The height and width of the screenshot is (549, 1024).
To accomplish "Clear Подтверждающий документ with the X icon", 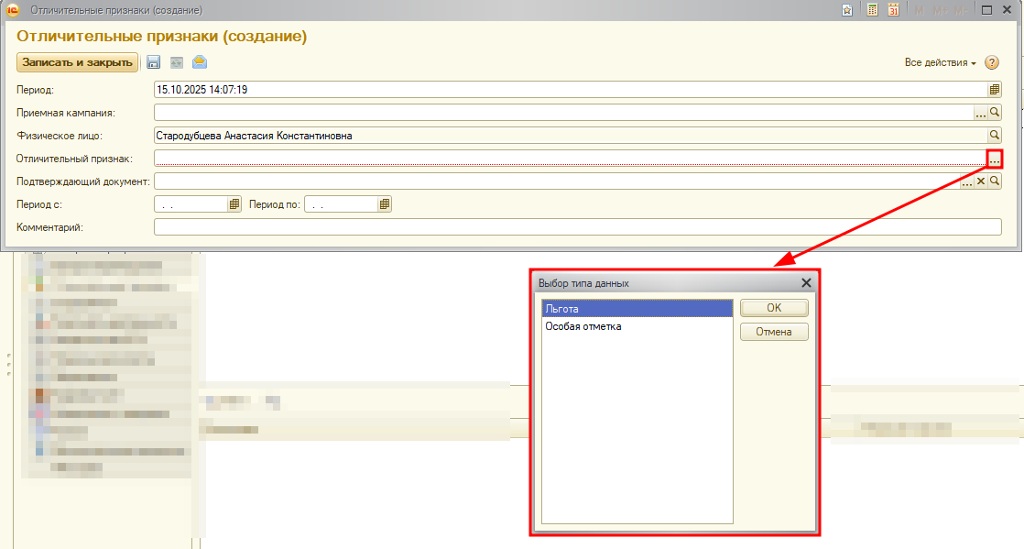I will 980,181.
